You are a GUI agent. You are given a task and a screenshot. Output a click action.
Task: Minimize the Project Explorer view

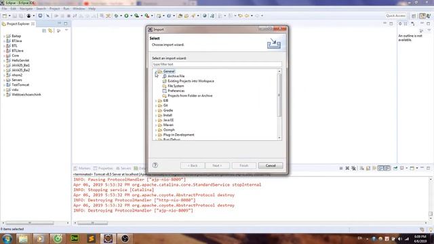(x=59, y=24)
